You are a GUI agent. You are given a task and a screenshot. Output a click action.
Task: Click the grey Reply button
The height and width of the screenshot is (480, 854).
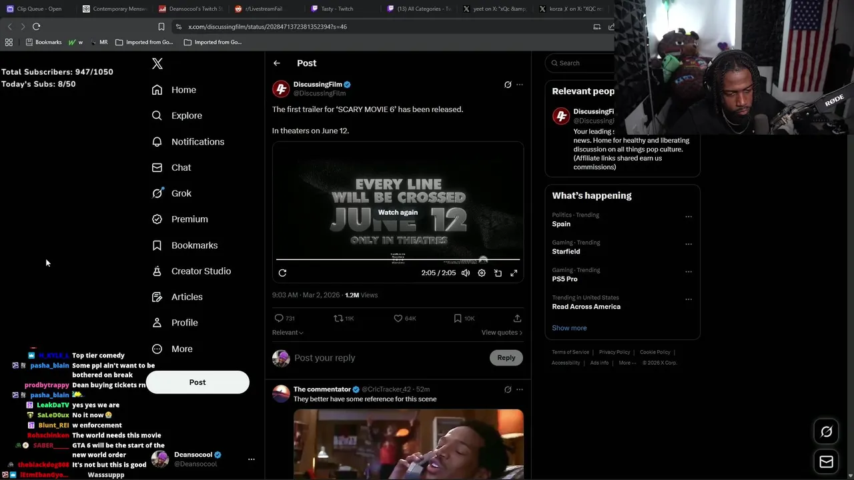(506, 358)
